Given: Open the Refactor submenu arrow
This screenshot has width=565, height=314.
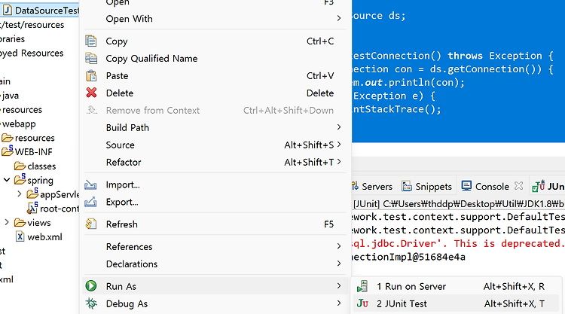Looking at the screenshot, I should (x=339, y=162).
